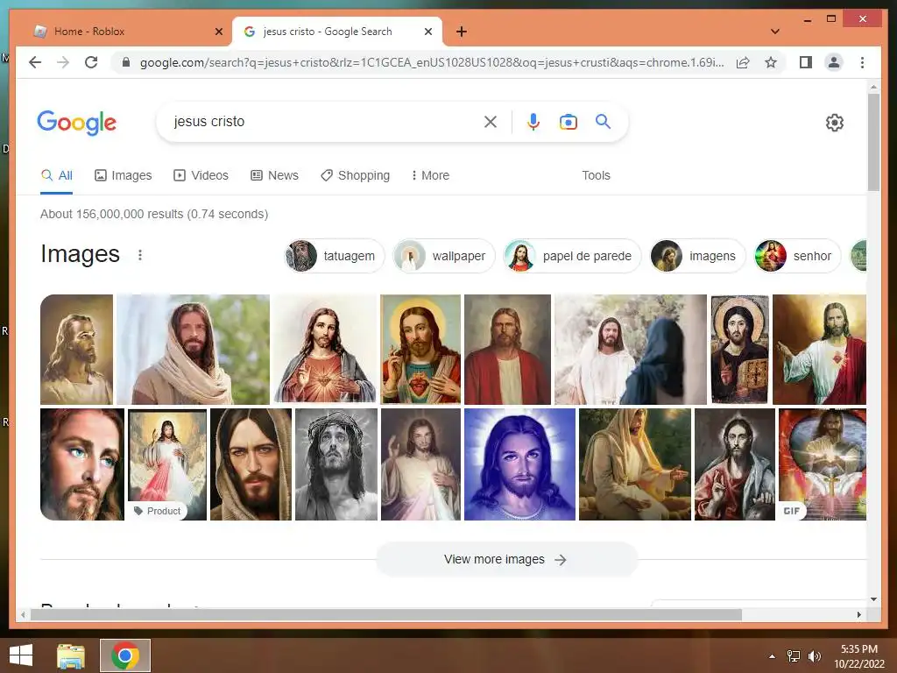This screenshot has width=897, height=673.
Task: Bookmark this page with the star
Action: pyautogui.click(x=771, y=62)
